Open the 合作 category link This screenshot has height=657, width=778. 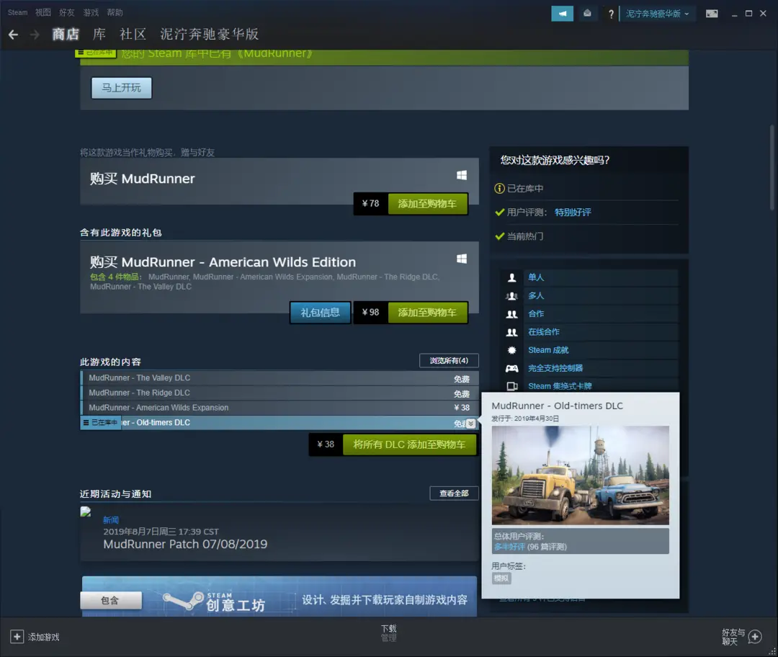[536, 313]
